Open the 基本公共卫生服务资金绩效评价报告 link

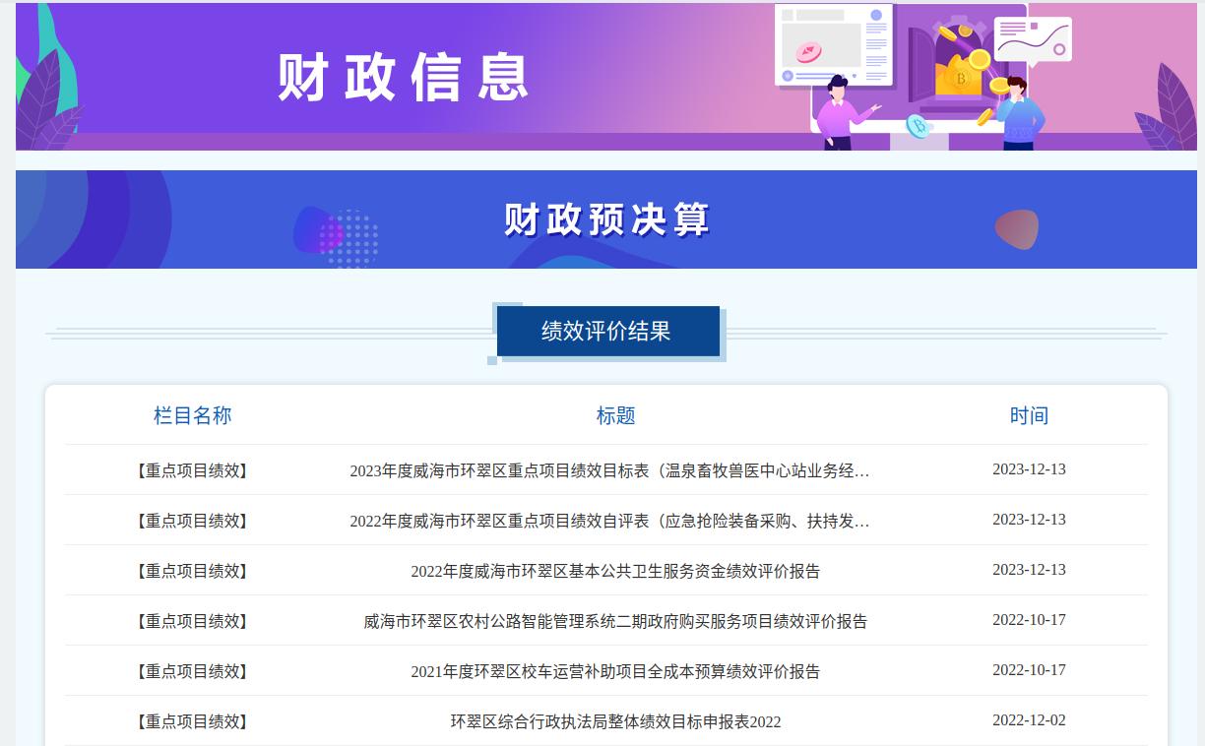tap(615, 571)
